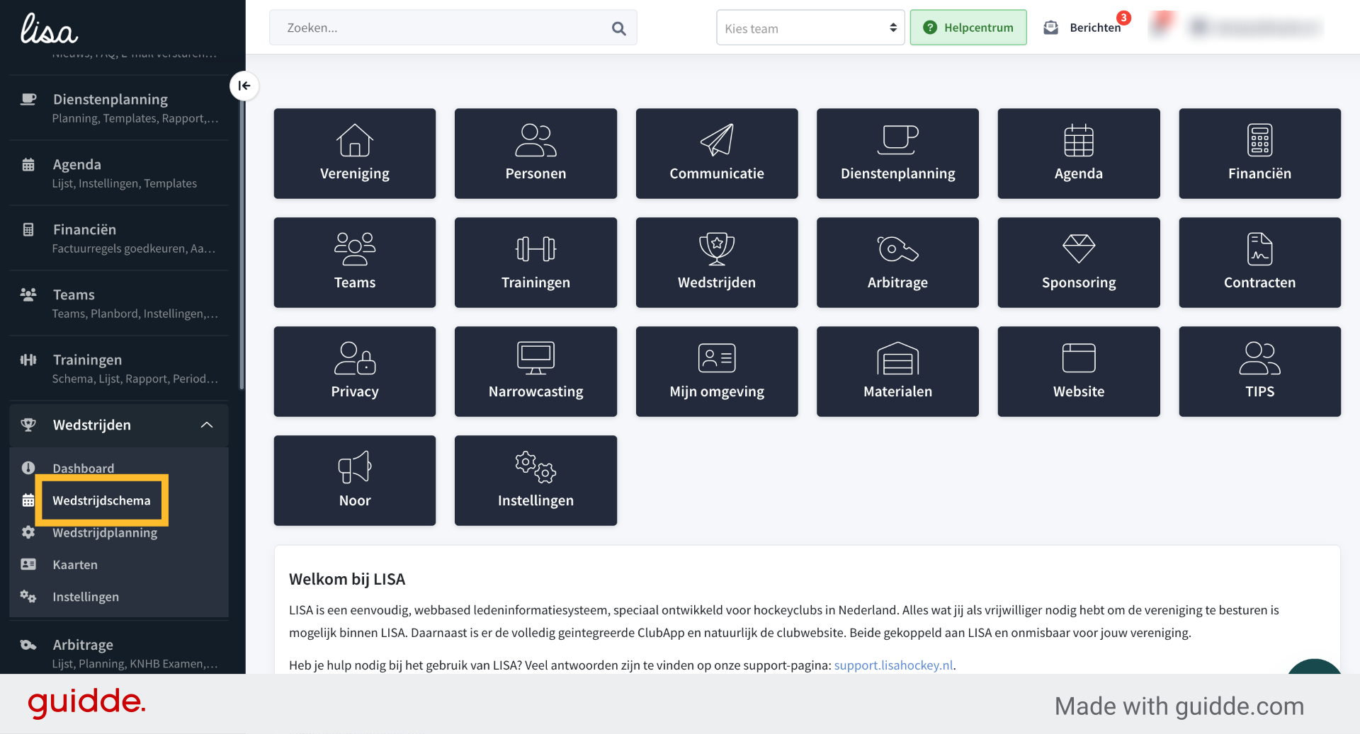Open the Wedstrijden trophy tile

717,262
